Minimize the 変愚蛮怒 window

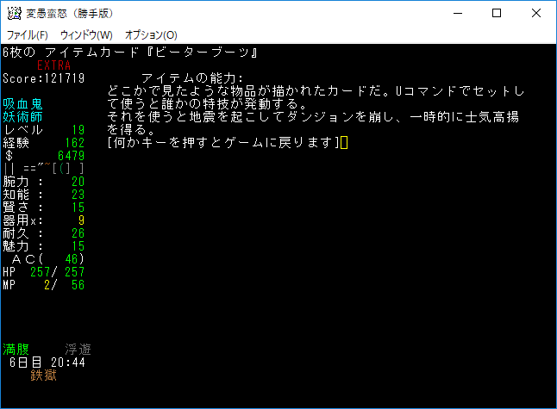click(x=456, y=14)
